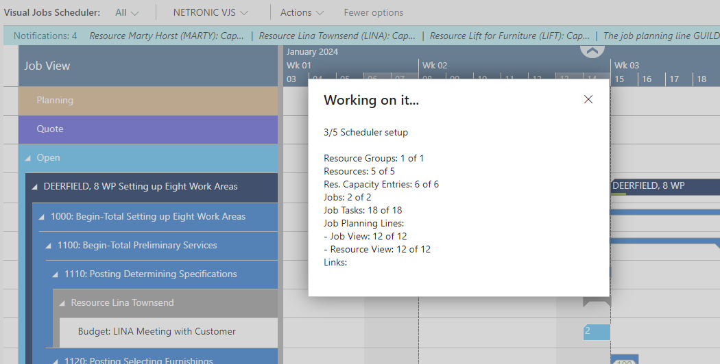The width and height of the screenshot is (720, 364).
Task: Select the Planning status row
Action: pyautogui.click(x=147, y=101)
